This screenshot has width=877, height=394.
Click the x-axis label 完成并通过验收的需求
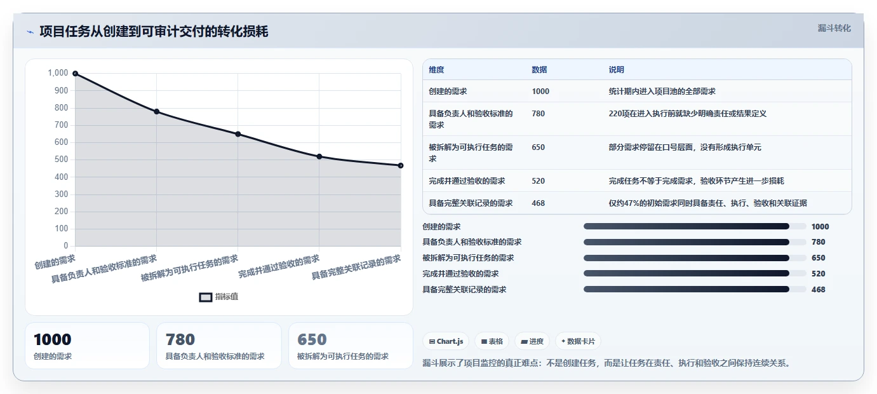point(279,268)
